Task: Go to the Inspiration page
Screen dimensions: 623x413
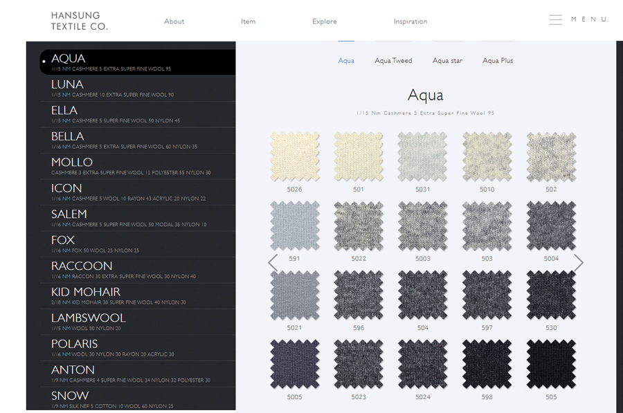Action: coord(410,21)
